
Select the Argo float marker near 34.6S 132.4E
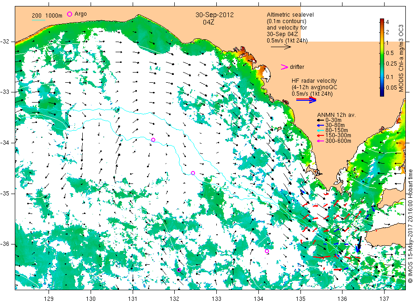pyautogui.click(x=193, y=173)
